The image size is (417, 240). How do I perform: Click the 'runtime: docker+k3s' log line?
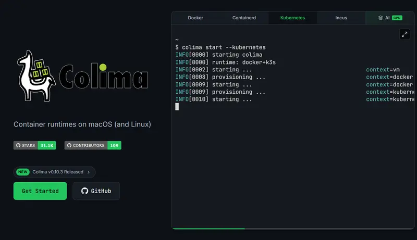click(x=226, y=62)
